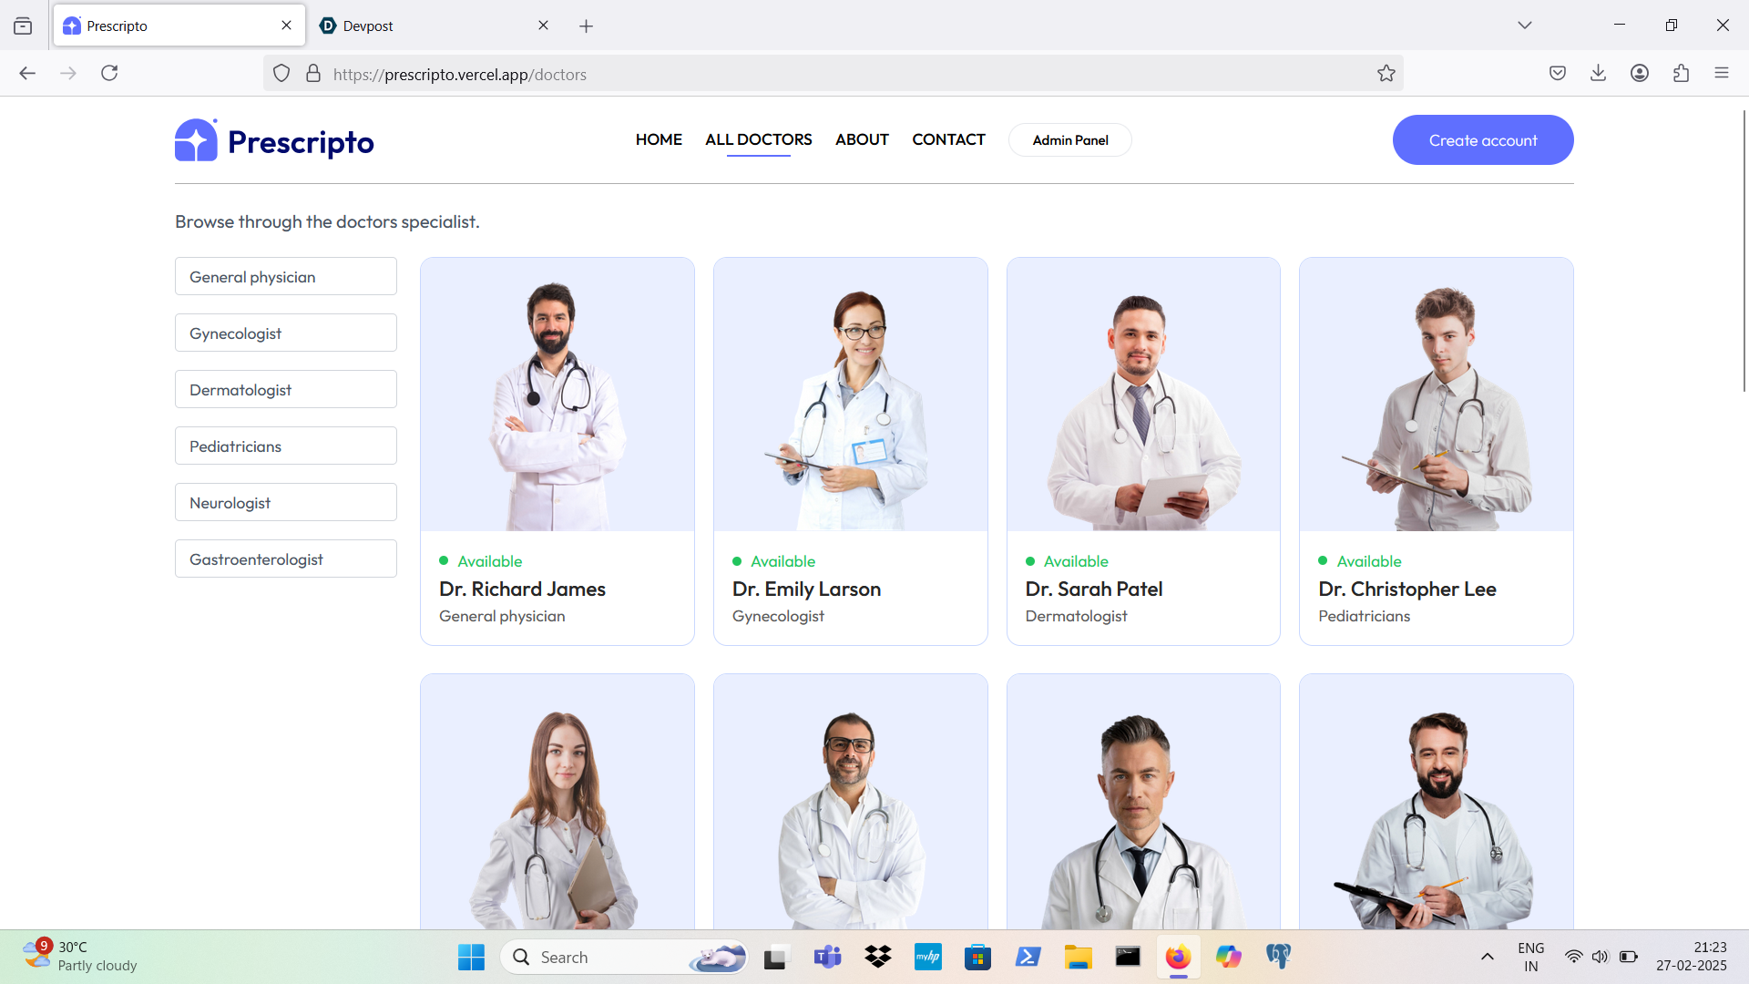The width and height of the screenshot is (1749, 984).
Task: Click the Save to Pocket icon
Action: coord(1558,73)
